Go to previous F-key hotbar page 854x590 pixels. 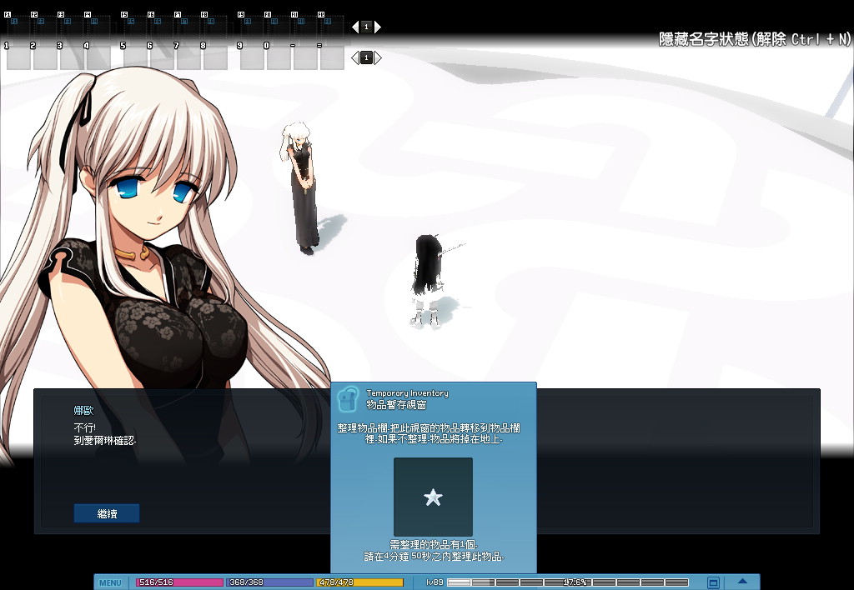coord(355,27)
